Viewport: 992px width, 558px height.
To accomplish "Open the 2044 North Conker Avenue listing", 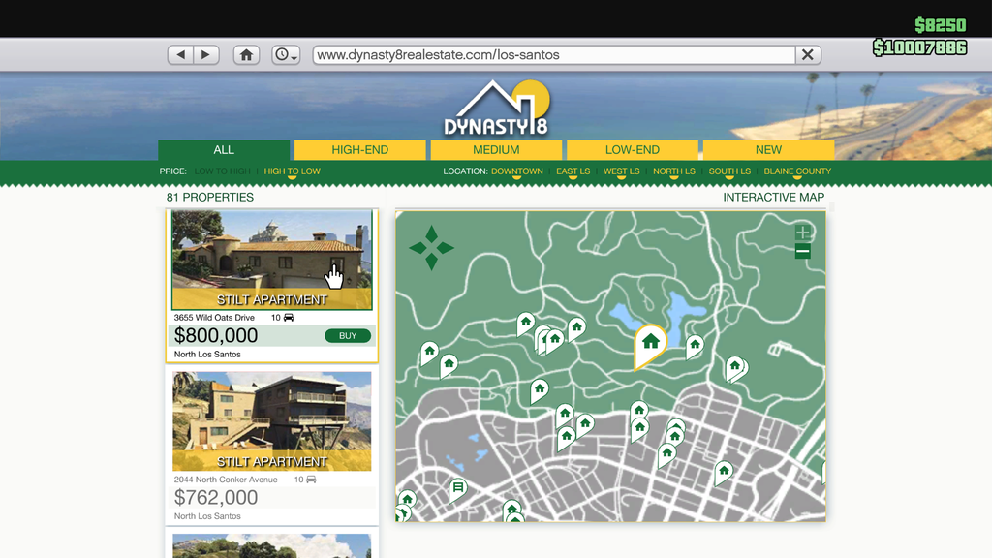I will 271,421.
